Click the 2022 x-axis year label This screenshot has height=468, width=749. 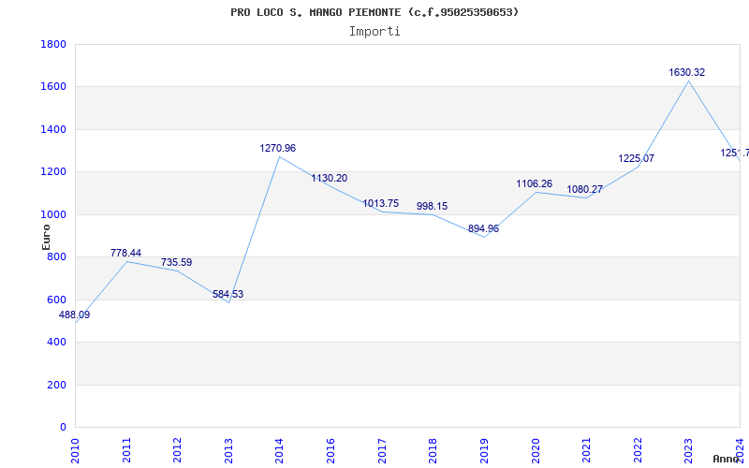pyautogui.click(x=638, y=451)
